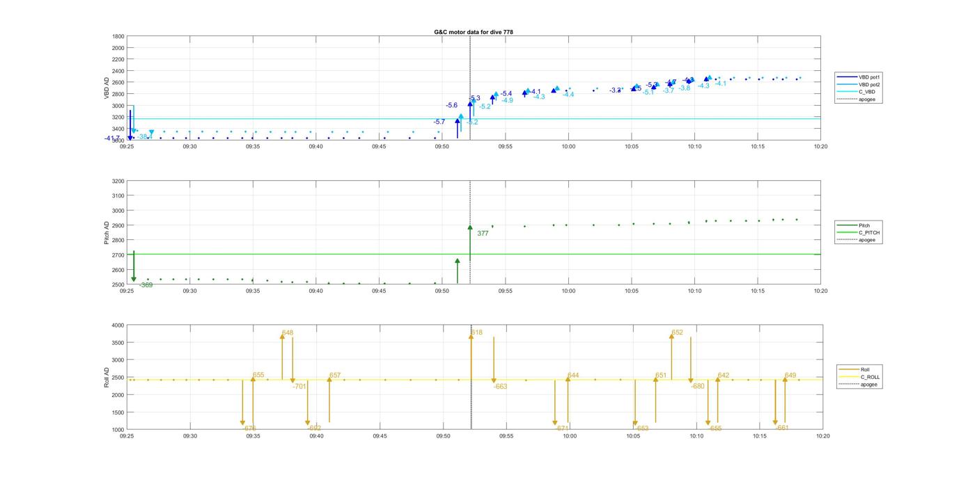Screen dimensions: 975x482
Task: Click the '-661' roll data label
Action: 782,428
